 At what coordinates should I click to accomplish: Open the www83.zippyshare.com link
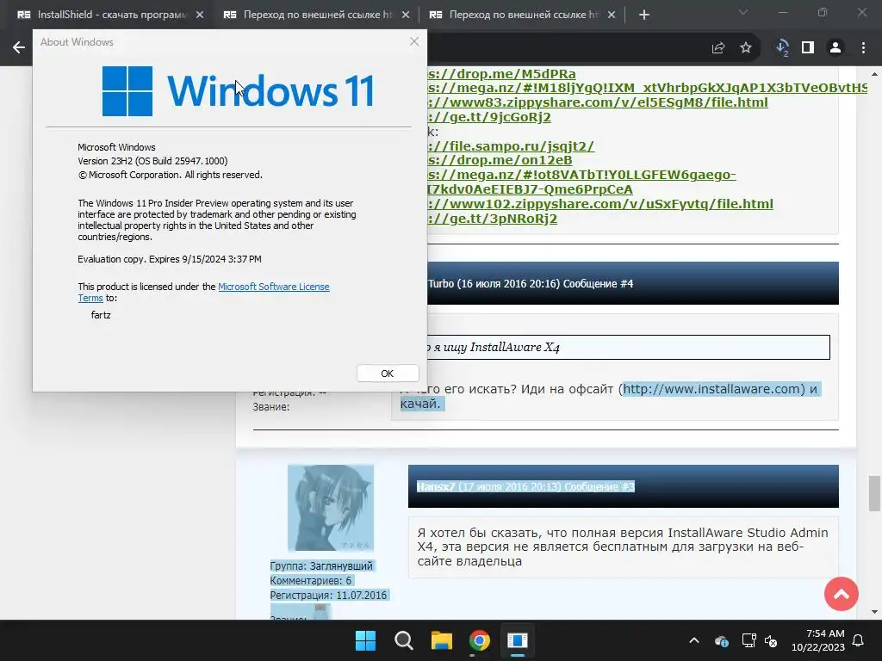[x=598, y=102]
